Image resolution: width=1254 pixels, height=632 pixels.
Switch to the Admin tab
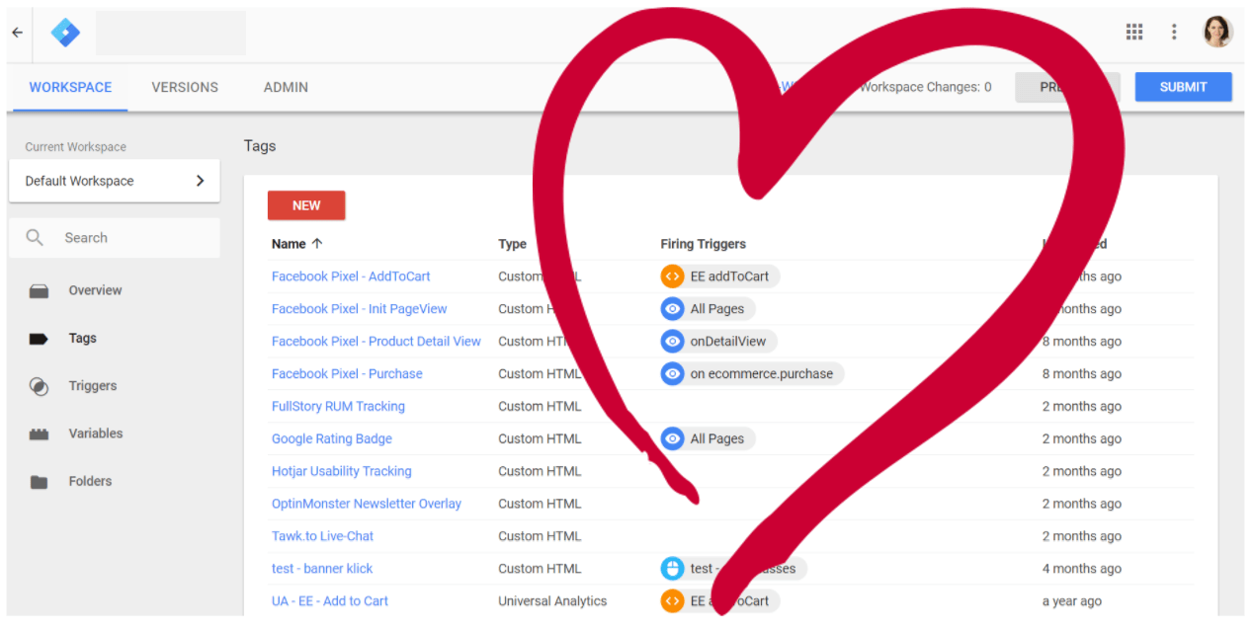(286, 87)
